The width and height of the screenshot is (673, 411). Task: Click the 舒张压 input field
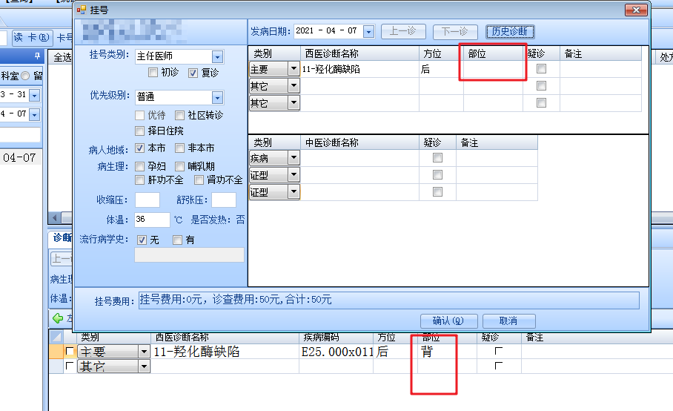(x=224, y=200)
